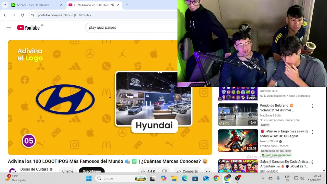Open the Adivinus Quiz football clubs thumbnail
Image resolution: width=327 pixels, height=184 pixels.
[238, 94]
